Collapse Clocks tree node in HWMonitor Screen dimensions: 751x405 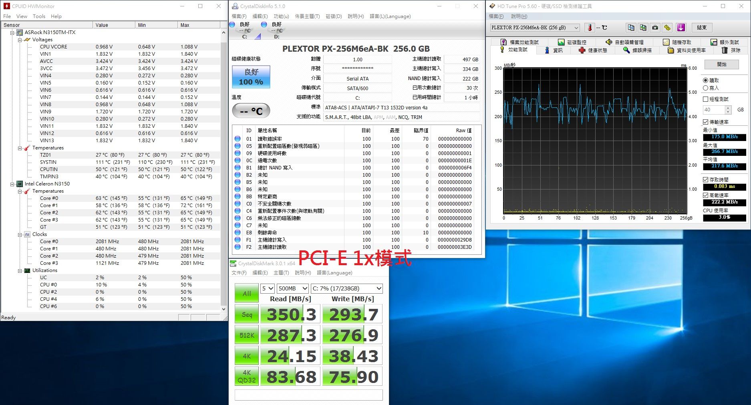coord(20,234)
